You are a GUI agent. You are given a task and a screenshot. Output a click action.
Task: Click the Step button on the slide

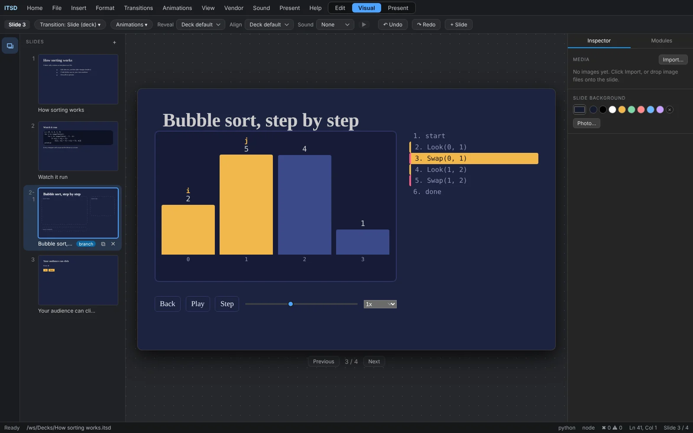point(227,304)
